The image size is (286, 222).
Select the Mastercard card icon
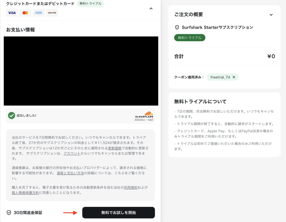point(25,13)
